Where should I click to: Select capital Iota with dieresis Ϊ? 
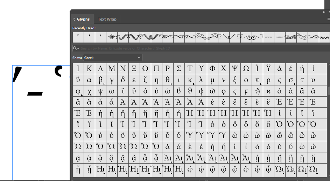[x=257, y=69]
